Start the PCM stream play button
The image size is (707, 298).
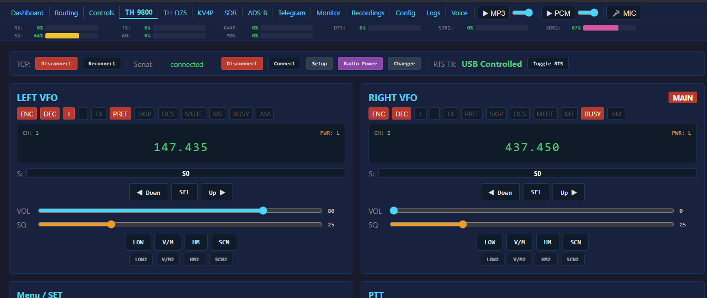click(x=558, y=13)
